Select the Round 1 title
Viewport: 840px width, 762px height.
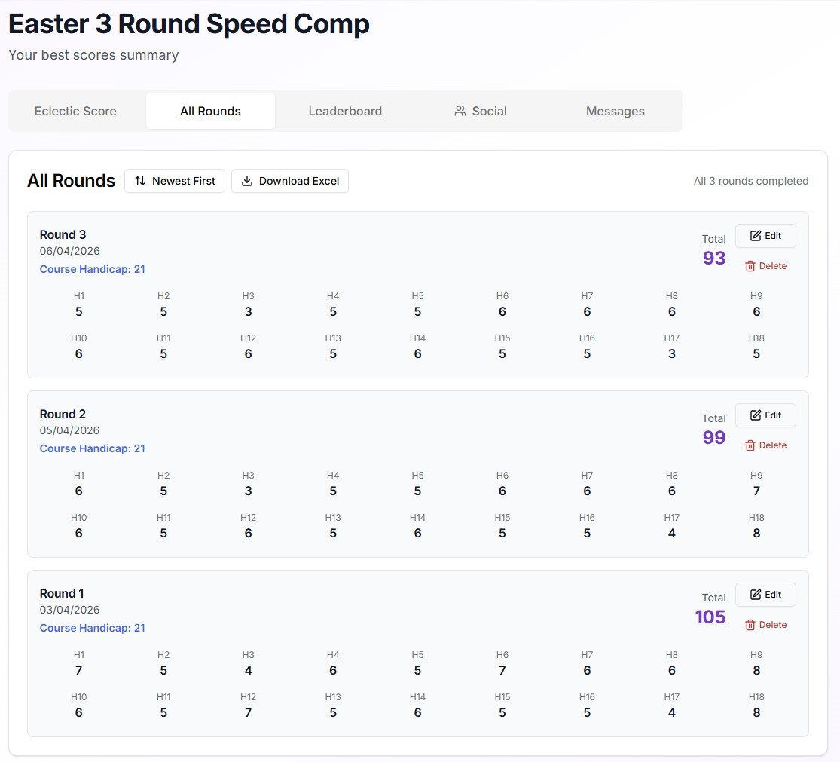62,594
